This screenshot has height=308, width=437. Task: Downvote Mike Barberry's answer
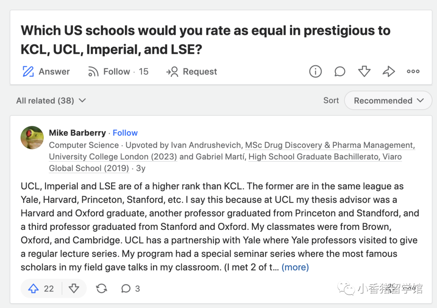[74, 289]
